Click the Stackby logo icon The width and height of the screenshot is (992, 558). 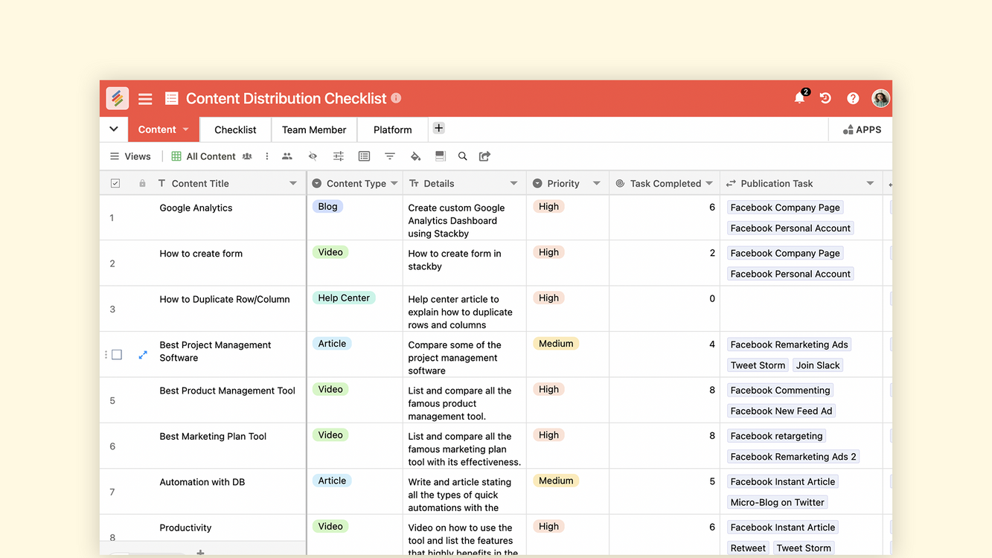(117, 98)
